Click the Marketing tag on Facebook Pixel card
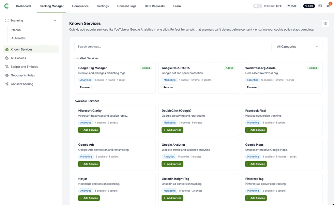This screenshot has height=205, width=334. pos(253,123)
